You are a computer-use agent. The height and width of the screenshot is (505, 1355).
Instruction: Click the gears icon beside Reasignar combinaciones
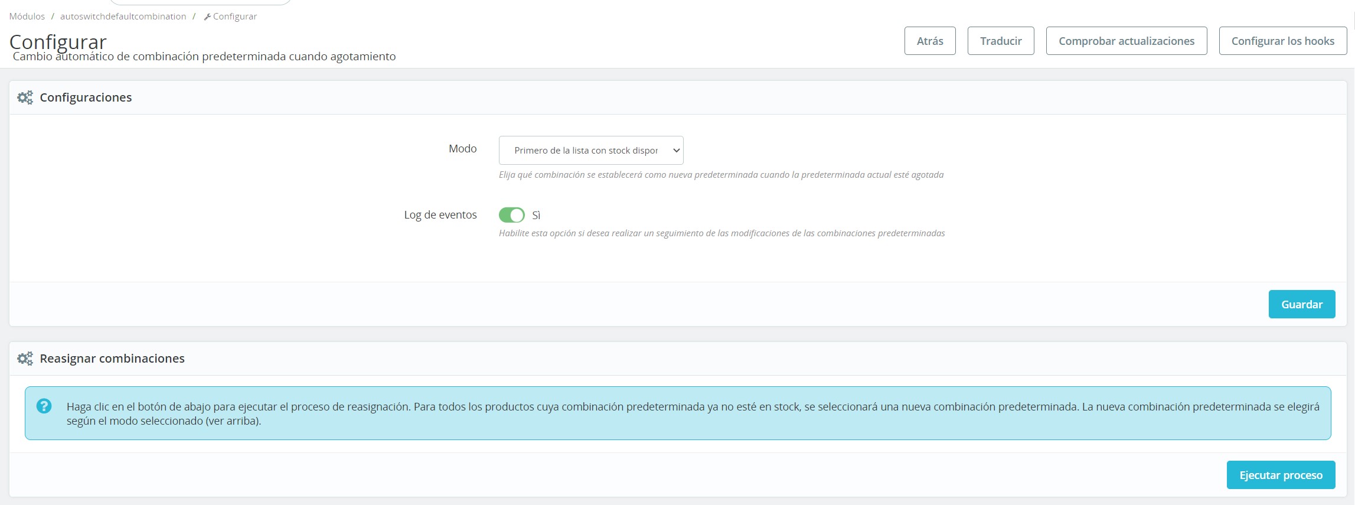click(x=25, y=359)
